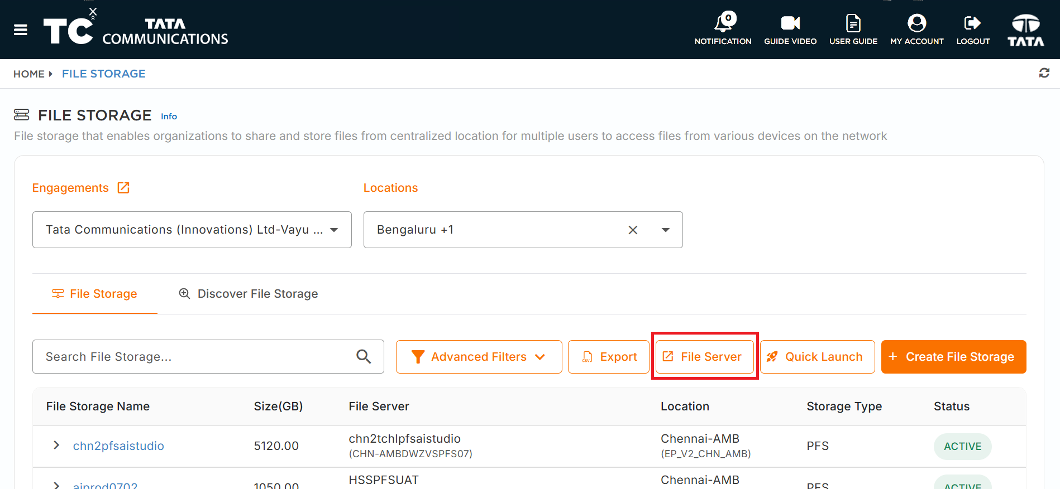The height and width of the screenshot is (489, 1060).
Task: Click Status column header
Action: pyautogui.click(x=952, y=406)
